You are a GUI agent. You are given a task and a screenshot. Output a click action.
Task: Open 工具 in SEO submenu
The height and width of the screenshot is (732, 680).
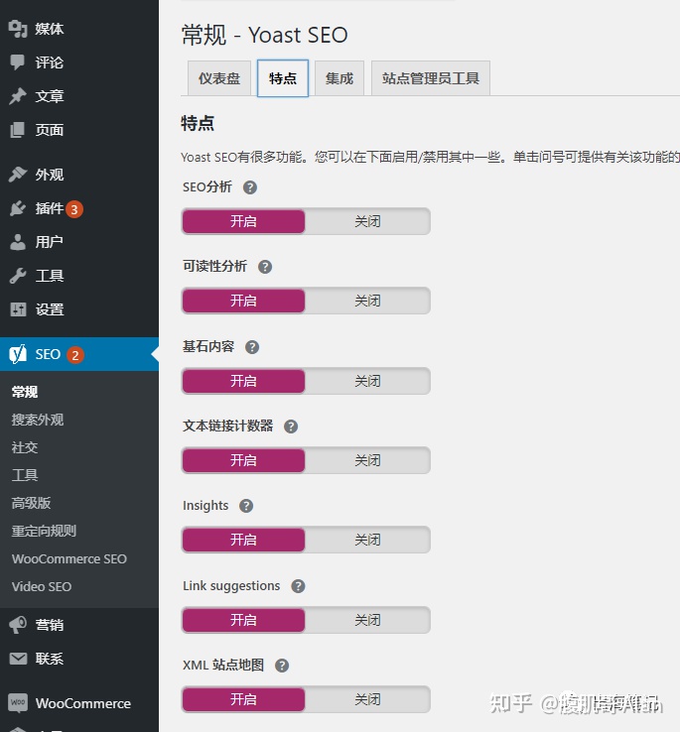click(x=25, y=475)
